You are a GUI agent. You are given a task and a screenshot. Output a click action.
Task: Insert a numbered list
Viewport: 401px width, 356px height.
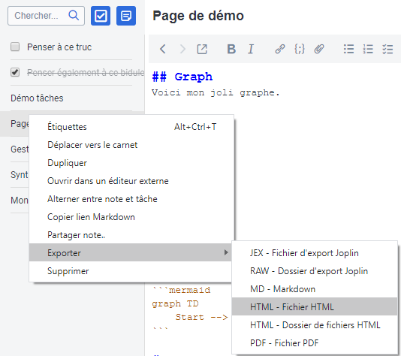click(368, 49)
